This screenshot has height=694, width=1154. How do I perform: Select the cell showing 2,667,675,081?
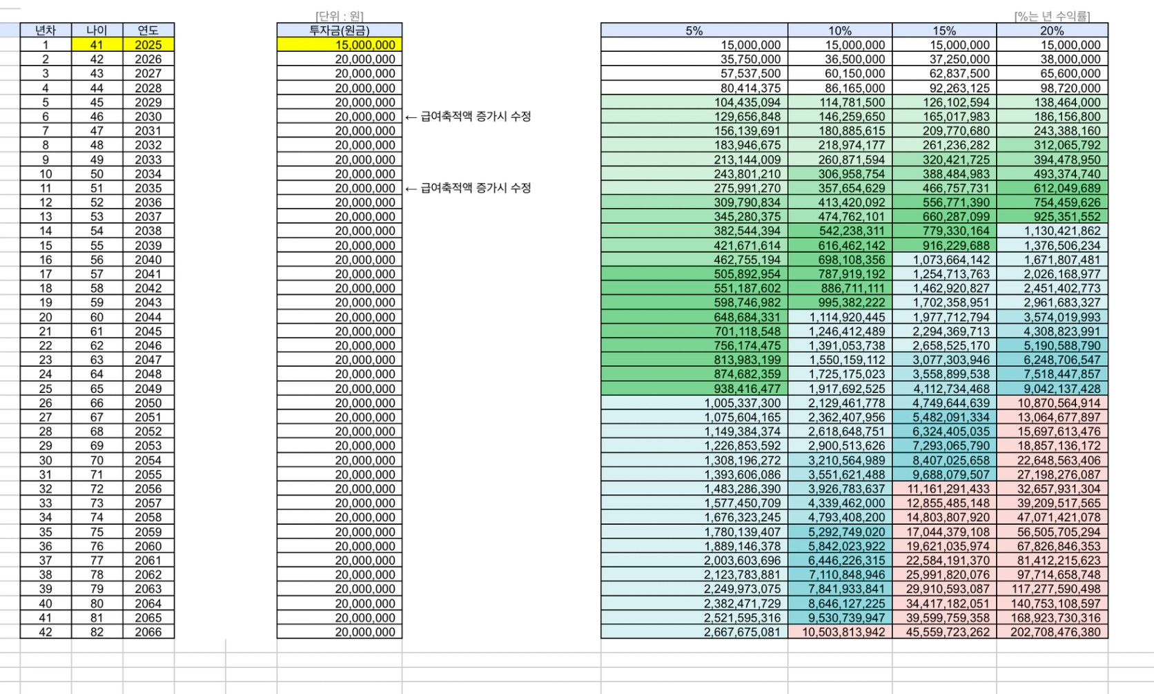(694, 632)
